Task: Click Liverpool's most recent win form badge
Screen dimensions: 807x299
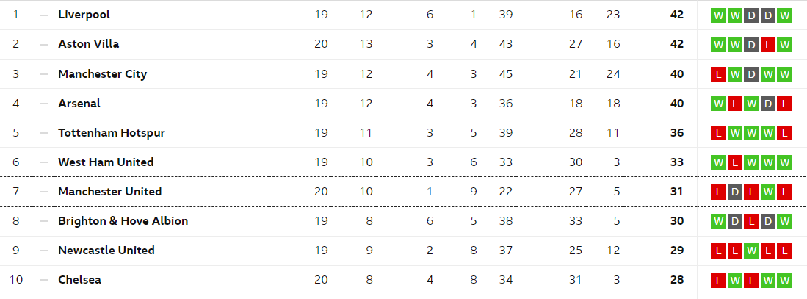Action: point(784,15)
